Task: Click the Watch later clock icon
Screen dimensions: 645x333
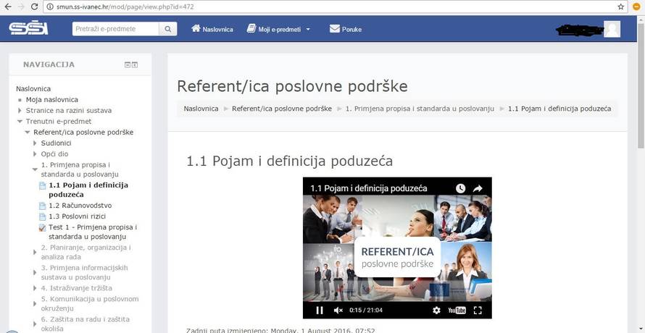Action: click(x=460, y=188)
